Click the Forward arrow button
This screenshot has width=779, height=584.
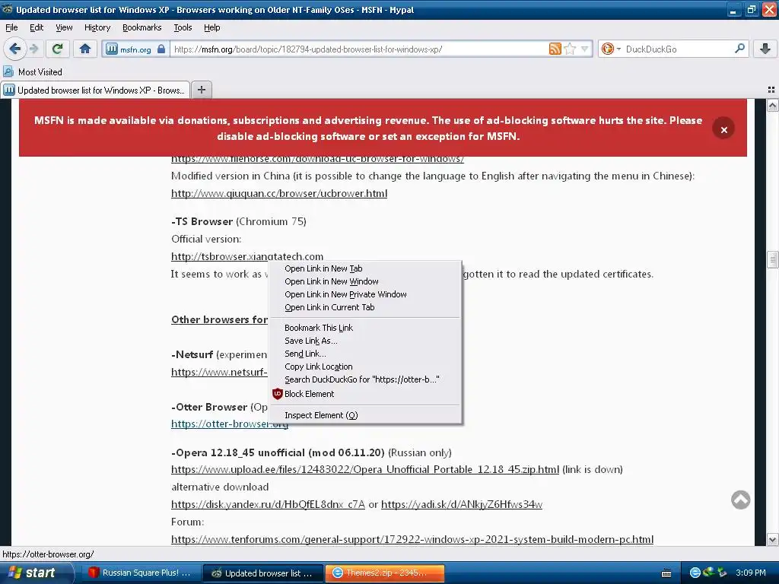point(34,49)
